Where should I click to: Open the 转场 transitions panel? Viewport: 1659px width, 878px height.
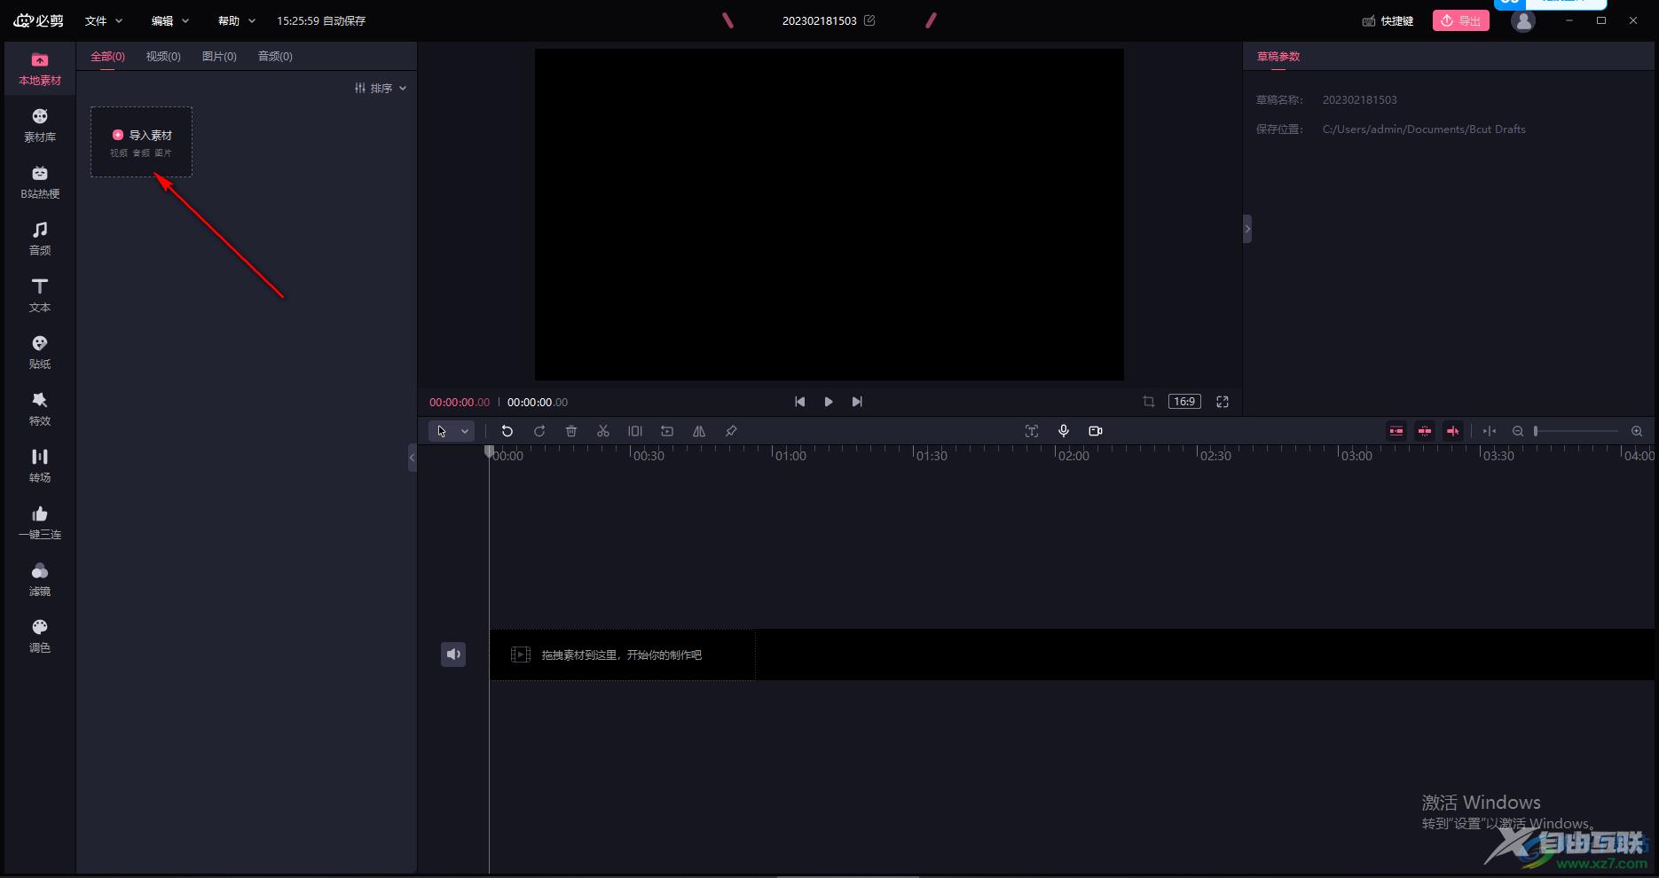[x=40, y=466]
